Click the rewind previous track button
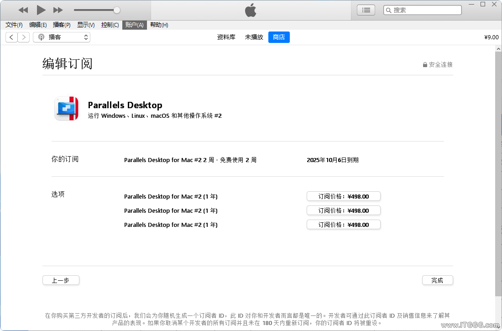The width and height of the screenshot is (502, 331). (x=23, y=10)
